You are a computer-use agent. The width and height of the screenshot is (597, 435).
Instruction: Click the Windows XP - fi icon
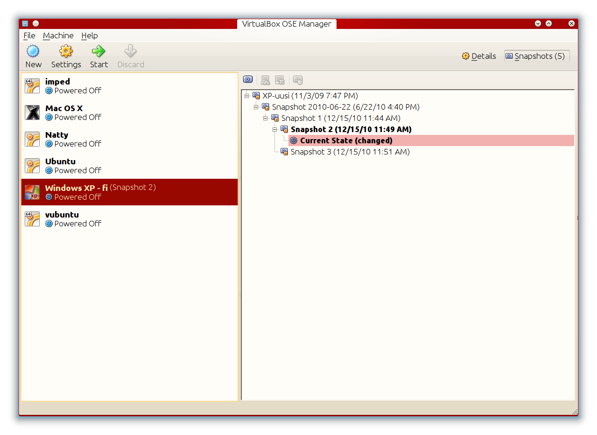32,192
